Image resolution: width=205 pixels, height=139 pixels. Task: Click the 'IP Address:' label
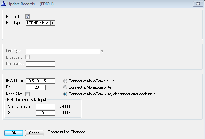[x=15, y=81]
